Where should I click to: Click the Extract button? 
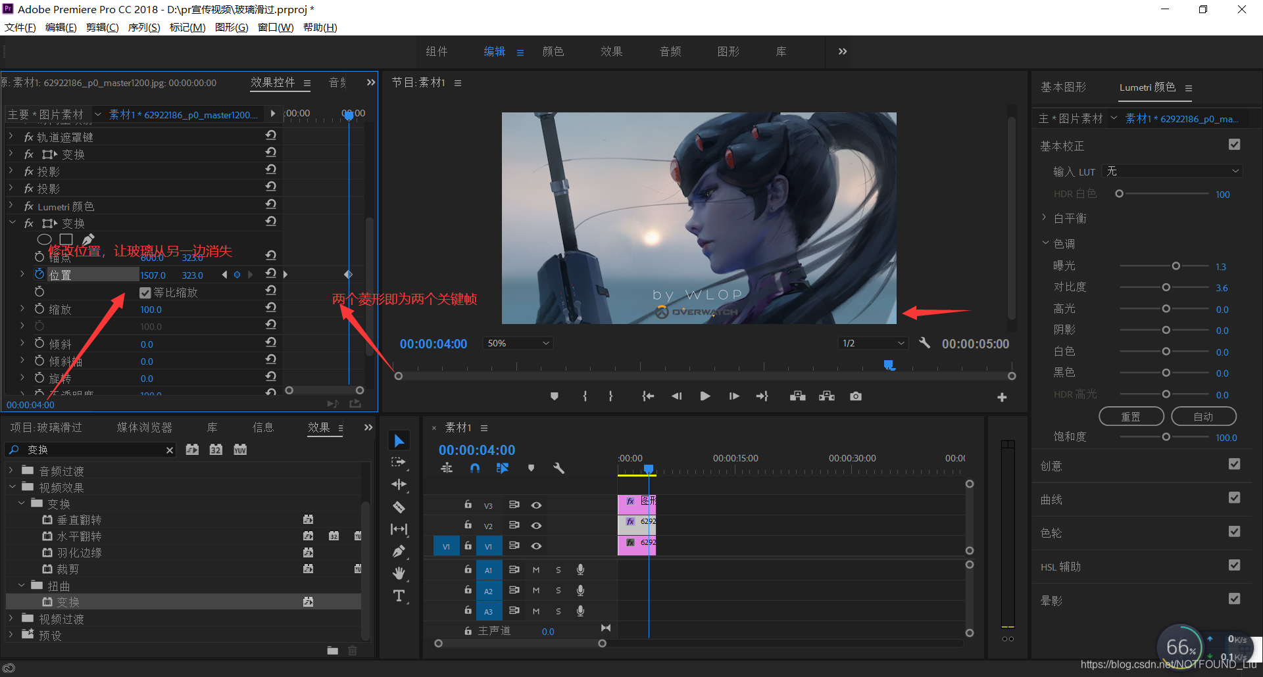[827, 396]
